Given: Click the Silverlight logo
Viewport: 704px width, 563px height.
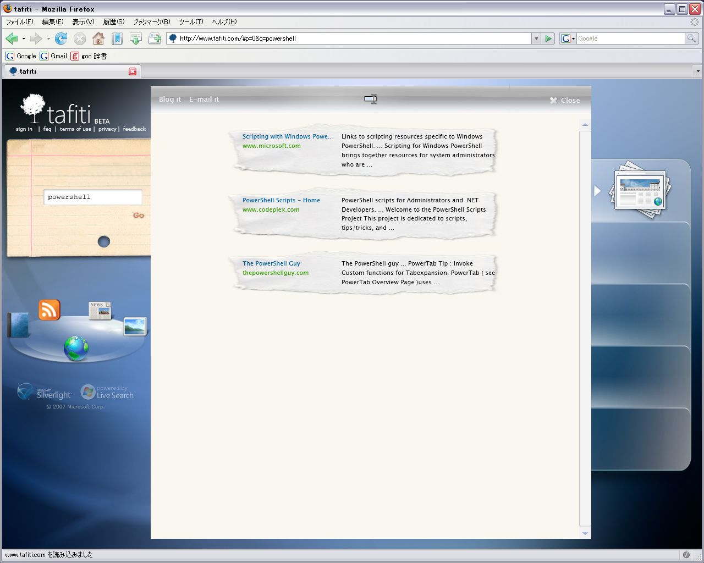Looking at the screenshot, I should [x=44, y=392].
